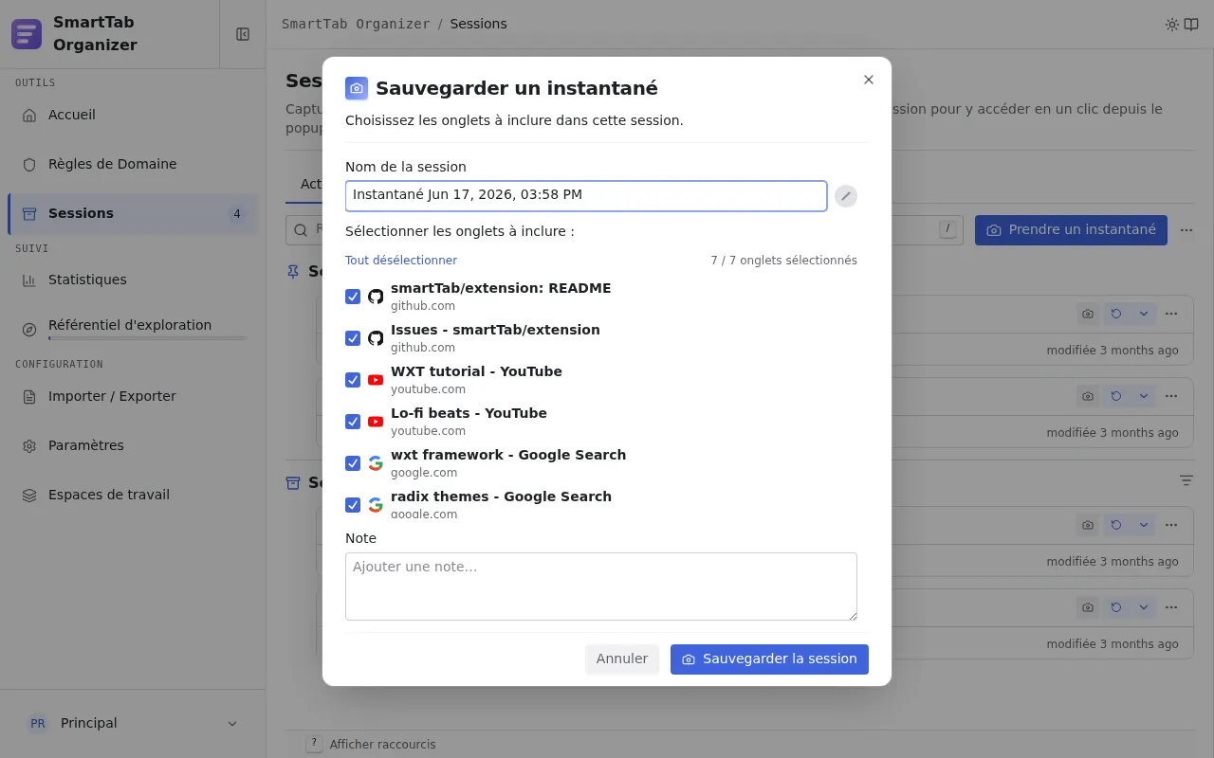Image resolution: width=1214 pixels, height=758 pixels.
Task: Click into the Ajouter une note text area
Action: click(x=601, y=587)
